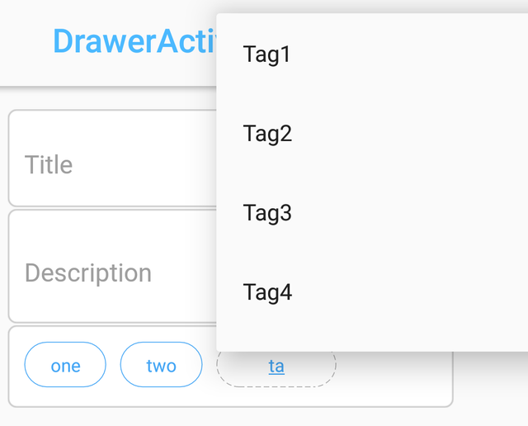Tap the "one" tag chip
This screenshot has width=528, height=426.
65,365
